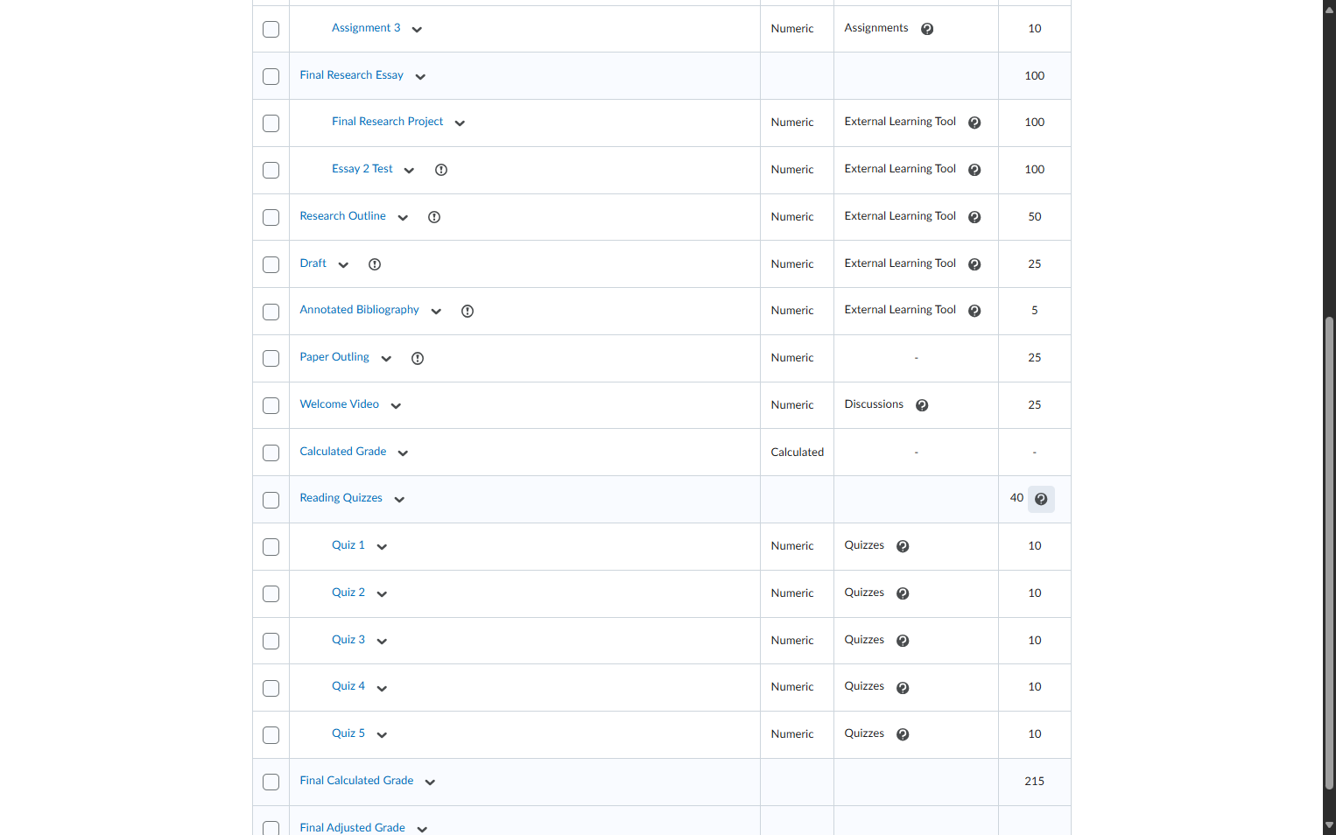Open the Assignment 3 context menu arrow
This screenshot has height=835, width=1336.
pyautogui.click(x=417, y=30)
